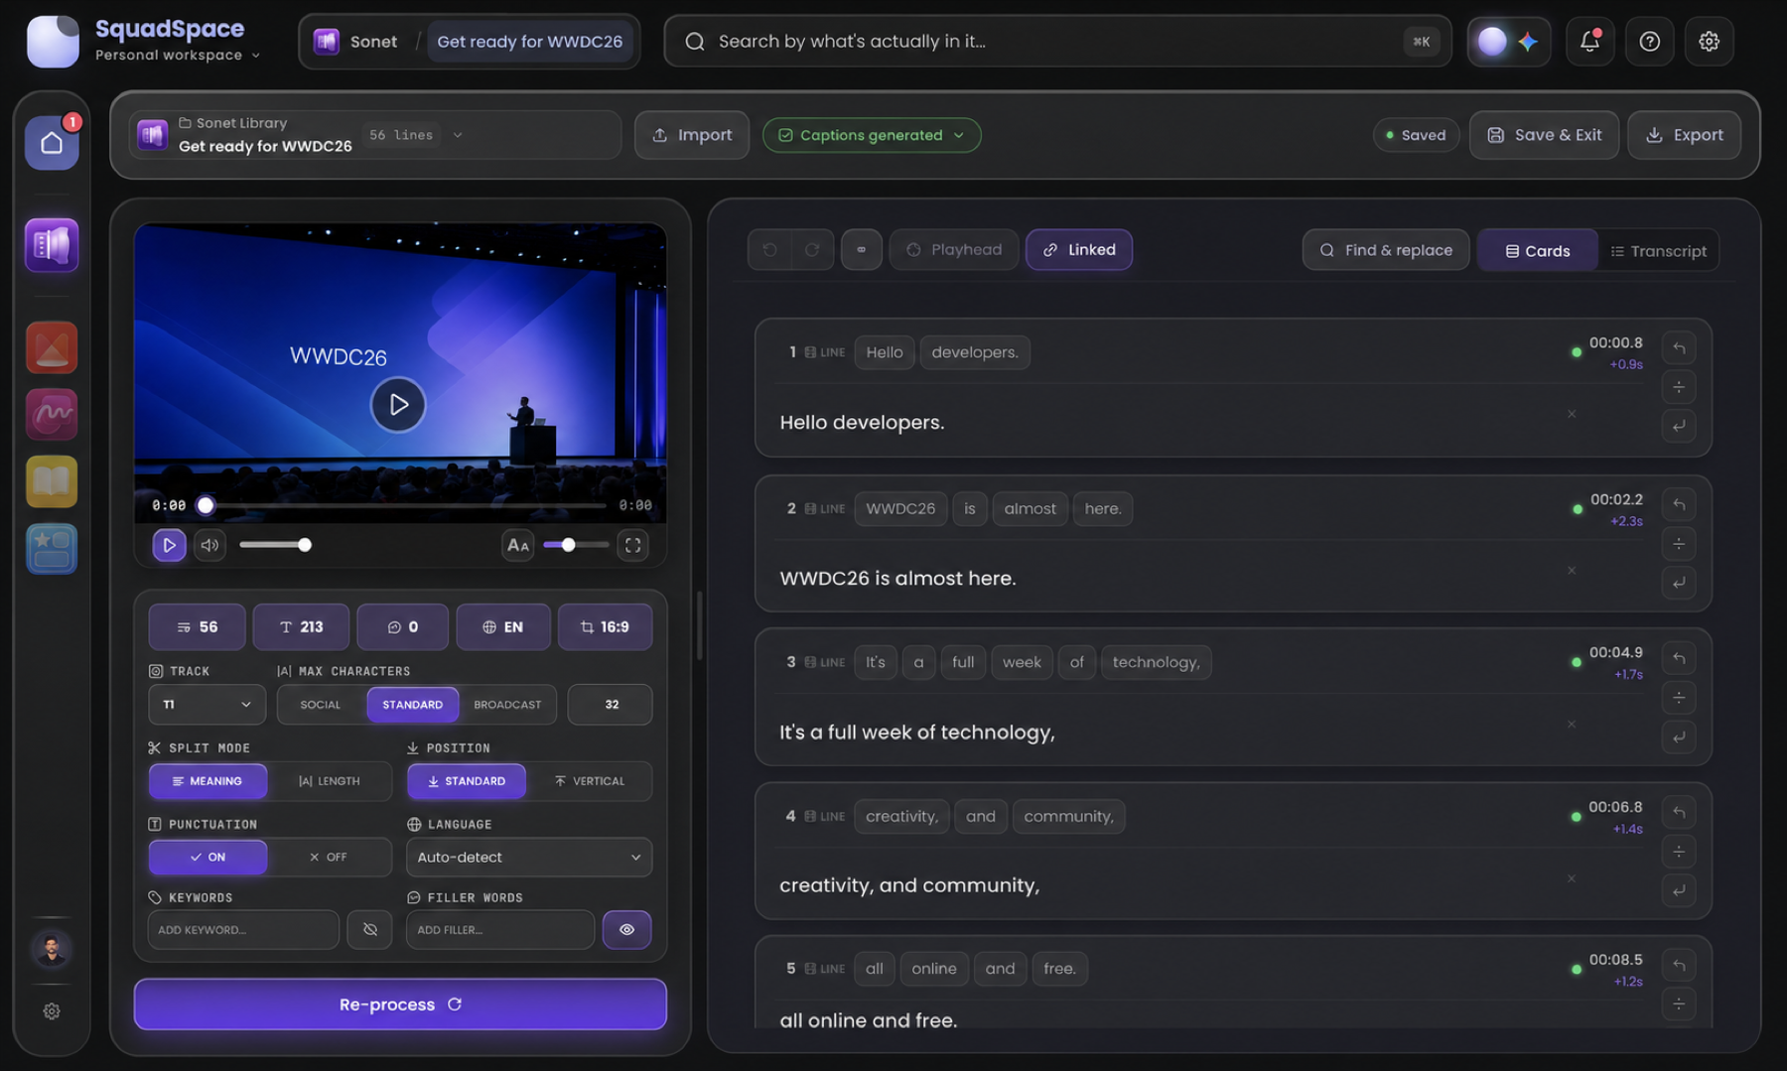Viewport: 1787px width, 1071px height.
Task: Open the Sonet breadcrumb
Action: [356, 42]
